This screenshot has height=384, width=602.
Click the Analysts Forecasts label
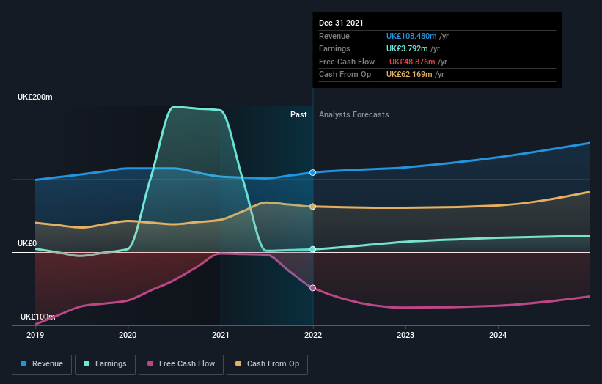(x=354, y=114)
